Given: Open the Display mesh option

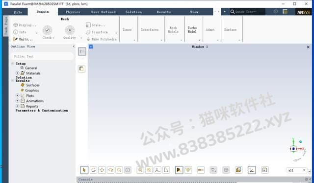Looking at the screenshot, I should [x=25, y=25].
